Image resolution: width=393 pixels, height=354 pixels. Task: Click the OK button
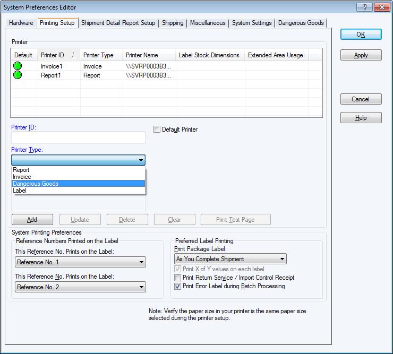(x=361, y=34)
